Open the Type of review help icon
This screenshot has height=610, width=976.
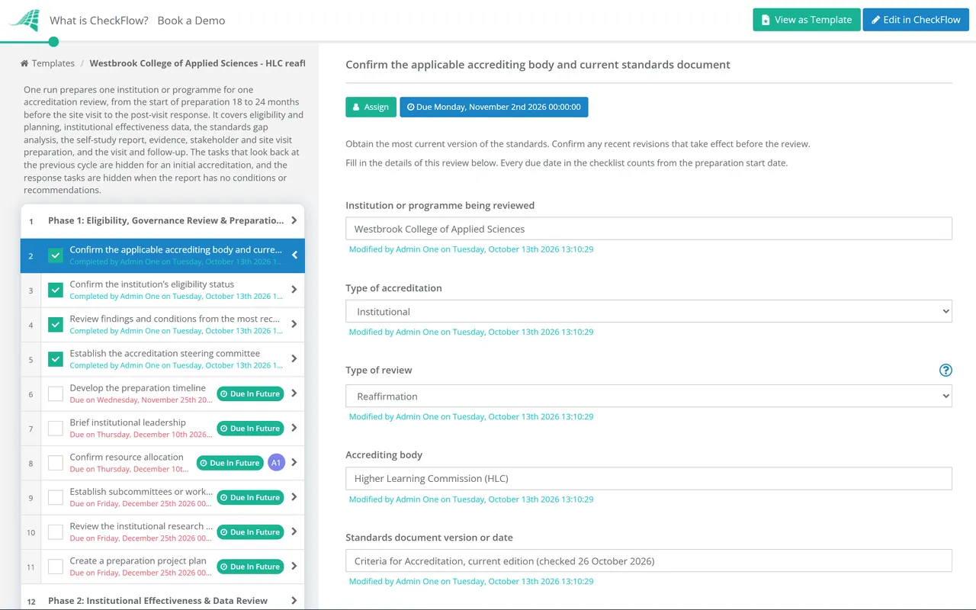click(x=945, y=371)
